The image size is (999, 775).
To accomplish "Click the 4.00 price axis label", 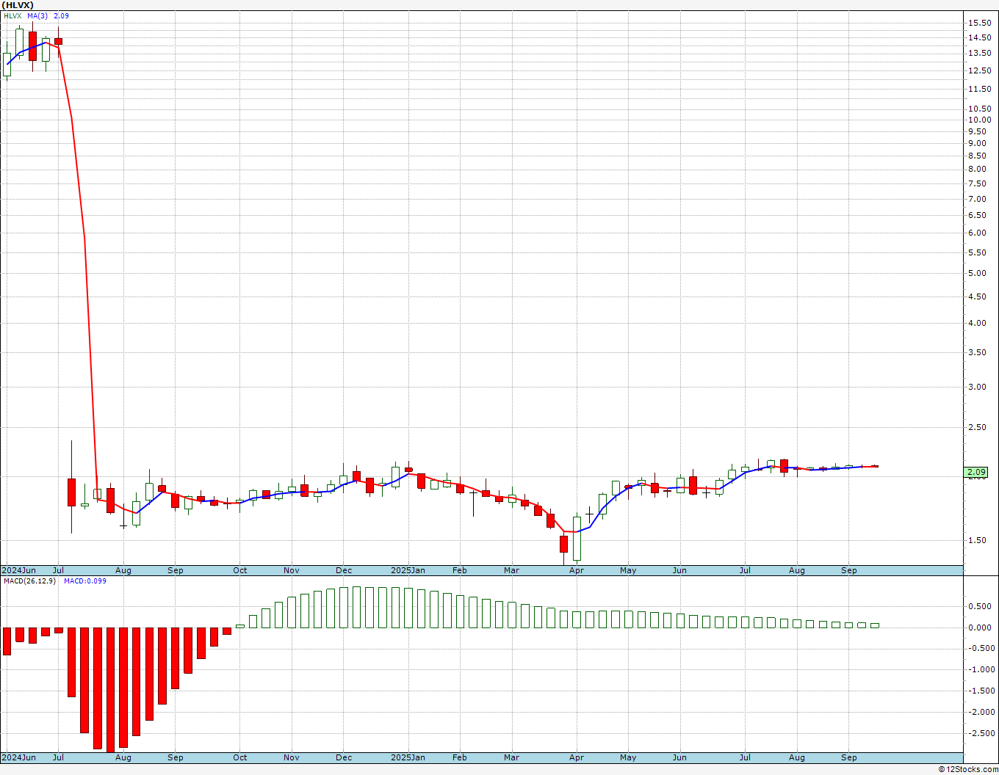I will [977, 323].
